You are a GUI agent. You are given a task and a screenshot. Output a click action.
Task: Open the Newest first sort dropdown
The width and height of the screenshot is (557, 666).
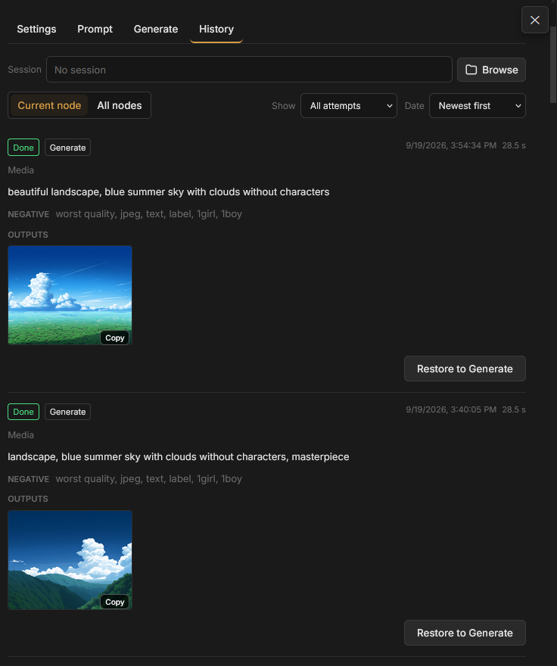coord(477,106)
